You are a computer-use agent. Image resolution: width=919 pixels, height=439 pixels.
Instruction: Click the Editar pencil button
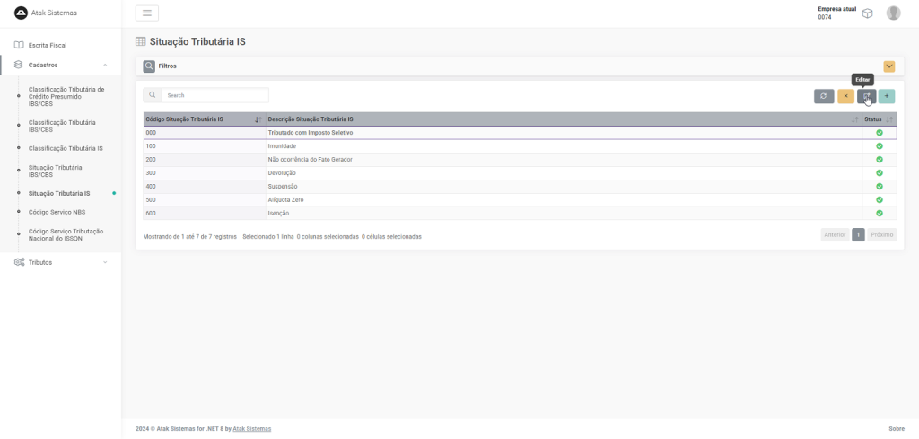(x=866, y=96)
